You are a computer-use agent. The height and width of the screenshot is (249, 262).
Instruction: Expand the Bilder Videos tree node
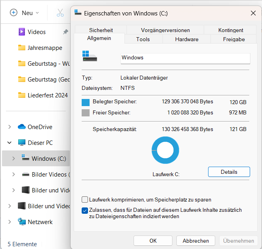pos(13,175)
